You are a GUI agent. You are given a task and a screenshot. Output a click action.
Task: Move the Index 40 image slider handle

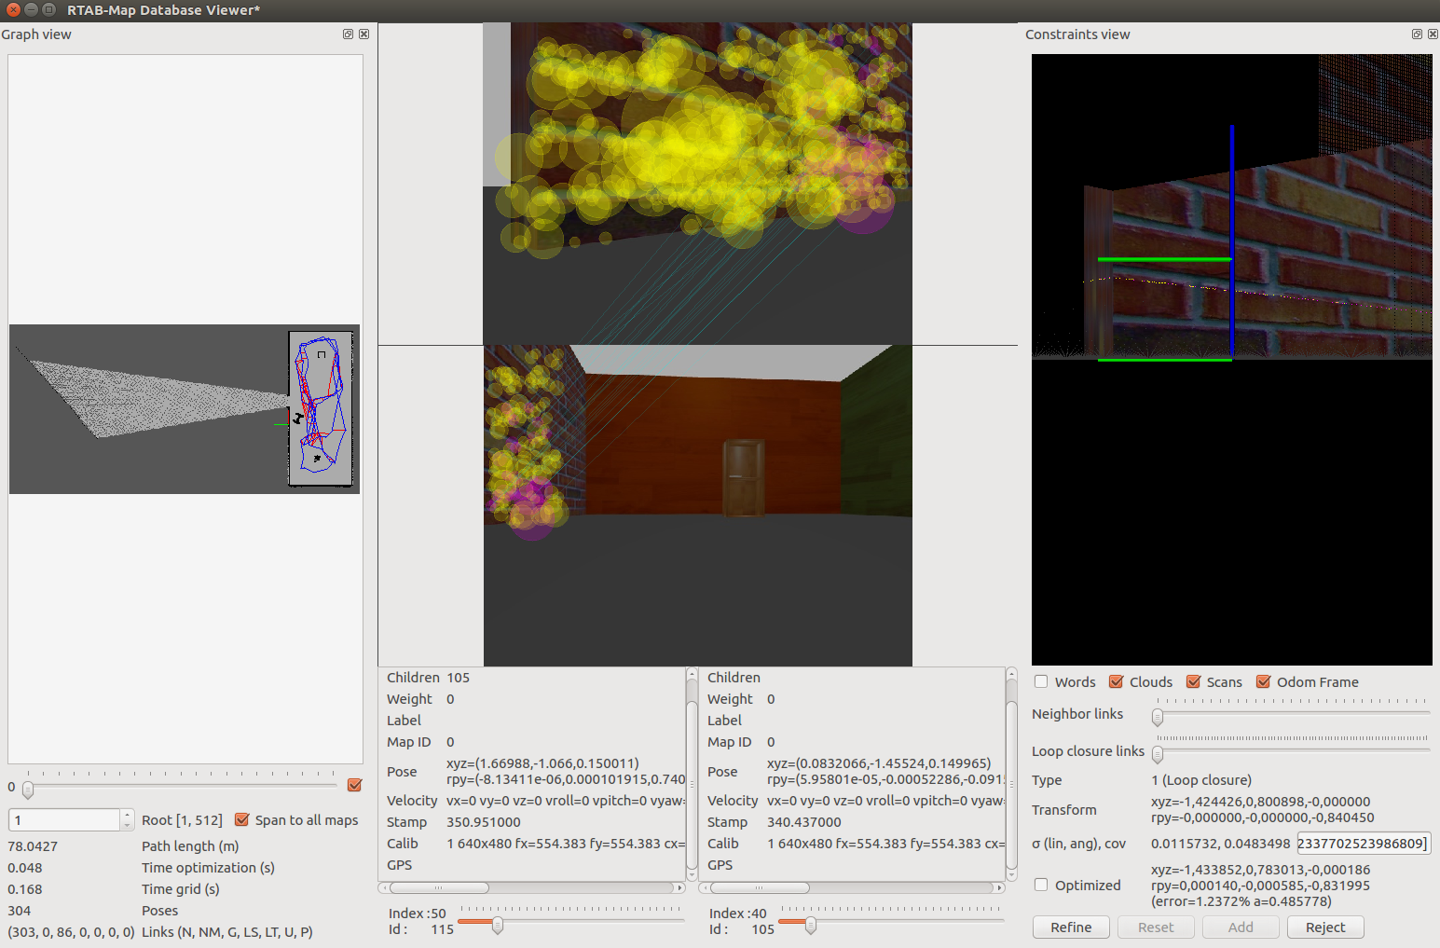pos(811,925)
